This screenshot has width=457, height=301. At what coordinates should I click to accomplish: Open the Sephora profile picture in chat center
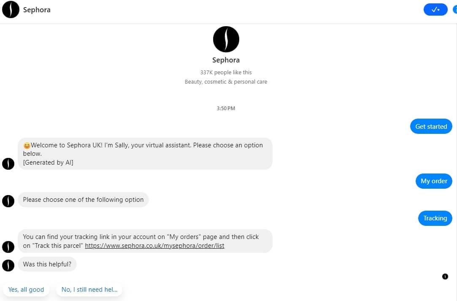click(x=226, y=39)
